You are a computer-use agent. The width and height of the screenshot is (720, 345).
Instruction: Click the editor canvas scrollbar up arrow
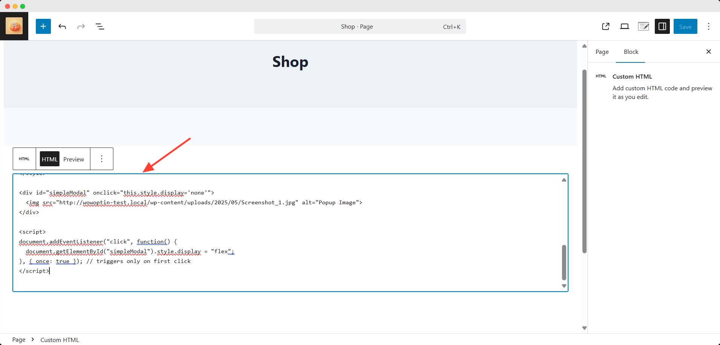point(584,46)
